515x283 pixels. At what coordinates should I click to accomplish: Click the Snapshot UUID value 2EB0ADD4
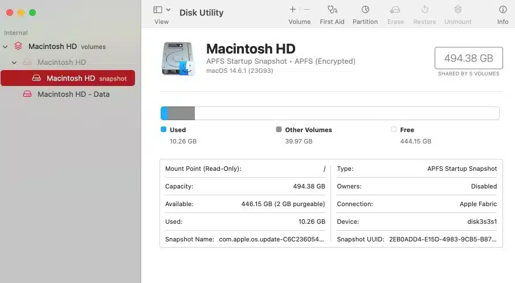(443, 239)
